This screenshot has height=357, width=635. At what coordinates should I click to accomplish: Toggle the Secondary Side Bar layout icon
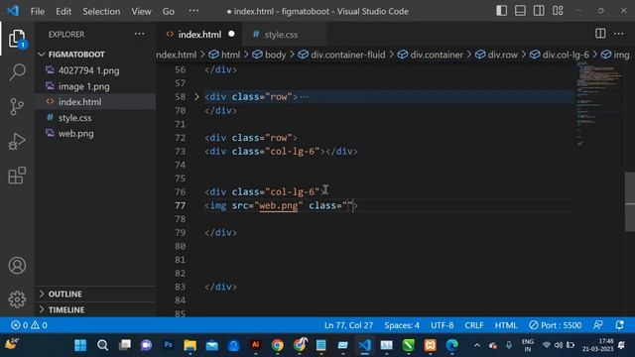coord(539,11)
